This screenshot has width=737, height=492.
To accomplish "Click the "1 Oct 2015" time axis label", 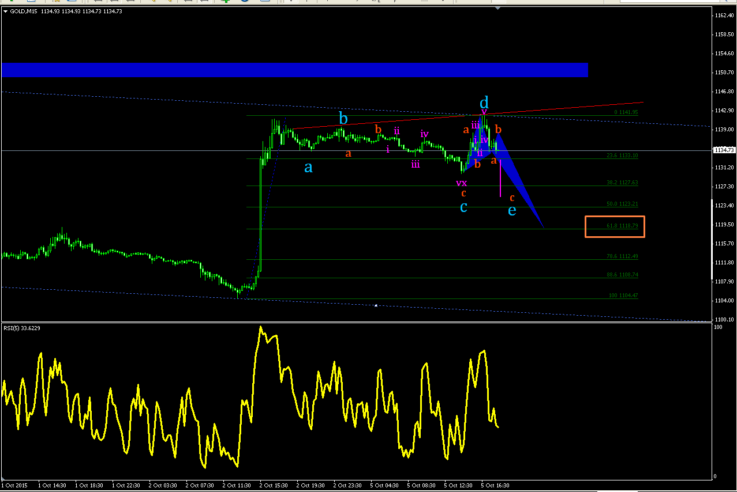I will [14, 486].
